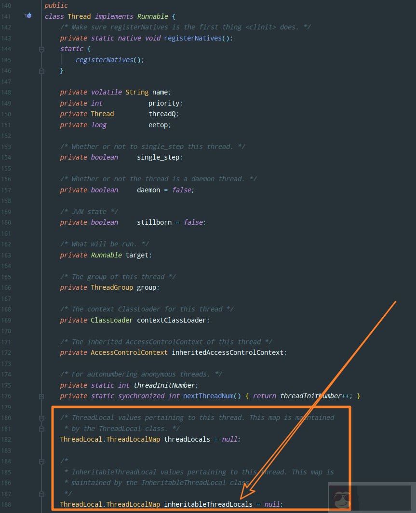Click line number 172 in the gutter
The image size is (416, 513).
7,352
